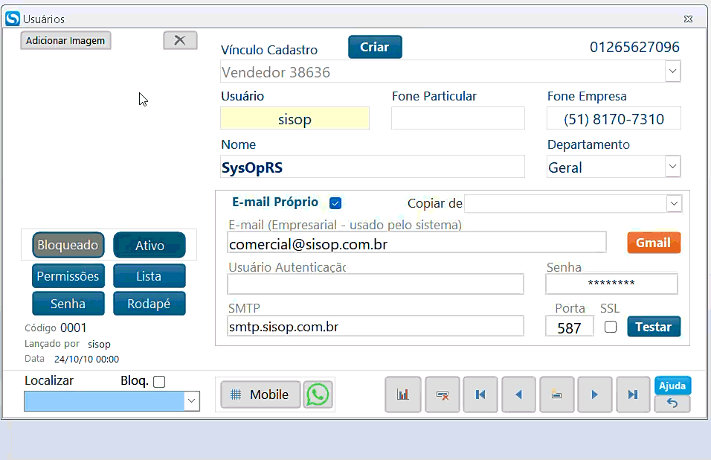Jump to the last user record
711x460 pixels.
(x=633, y=394)
